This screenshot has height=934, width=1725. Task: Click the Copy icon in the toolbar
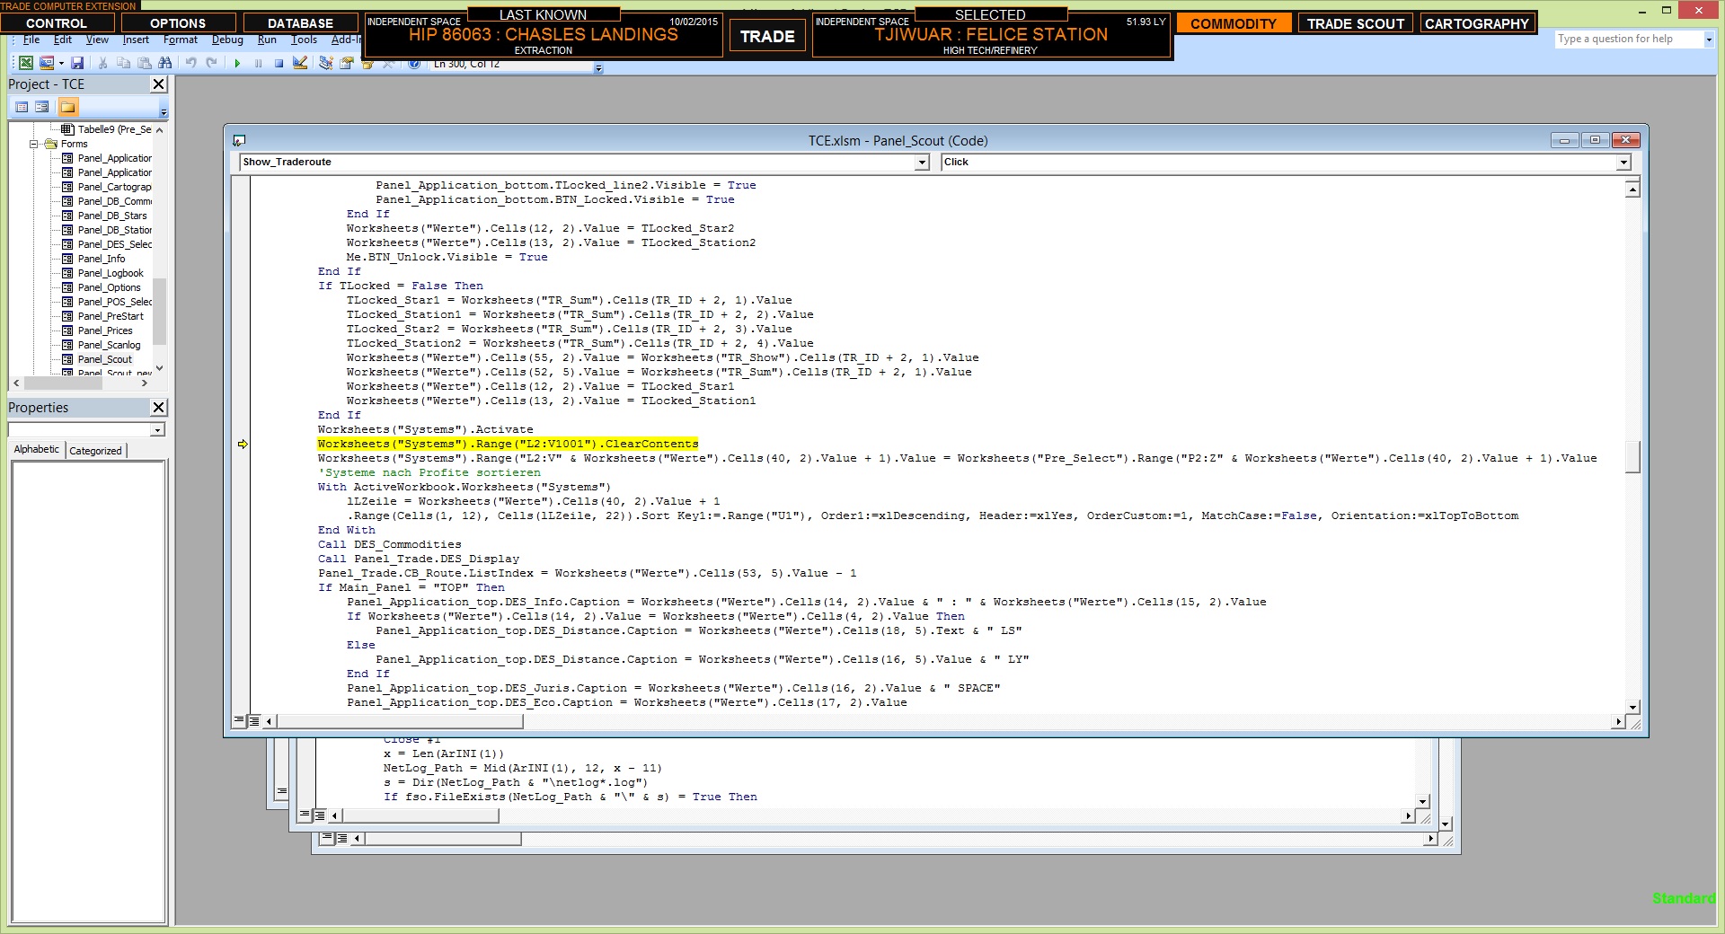[x=123, y=63]
